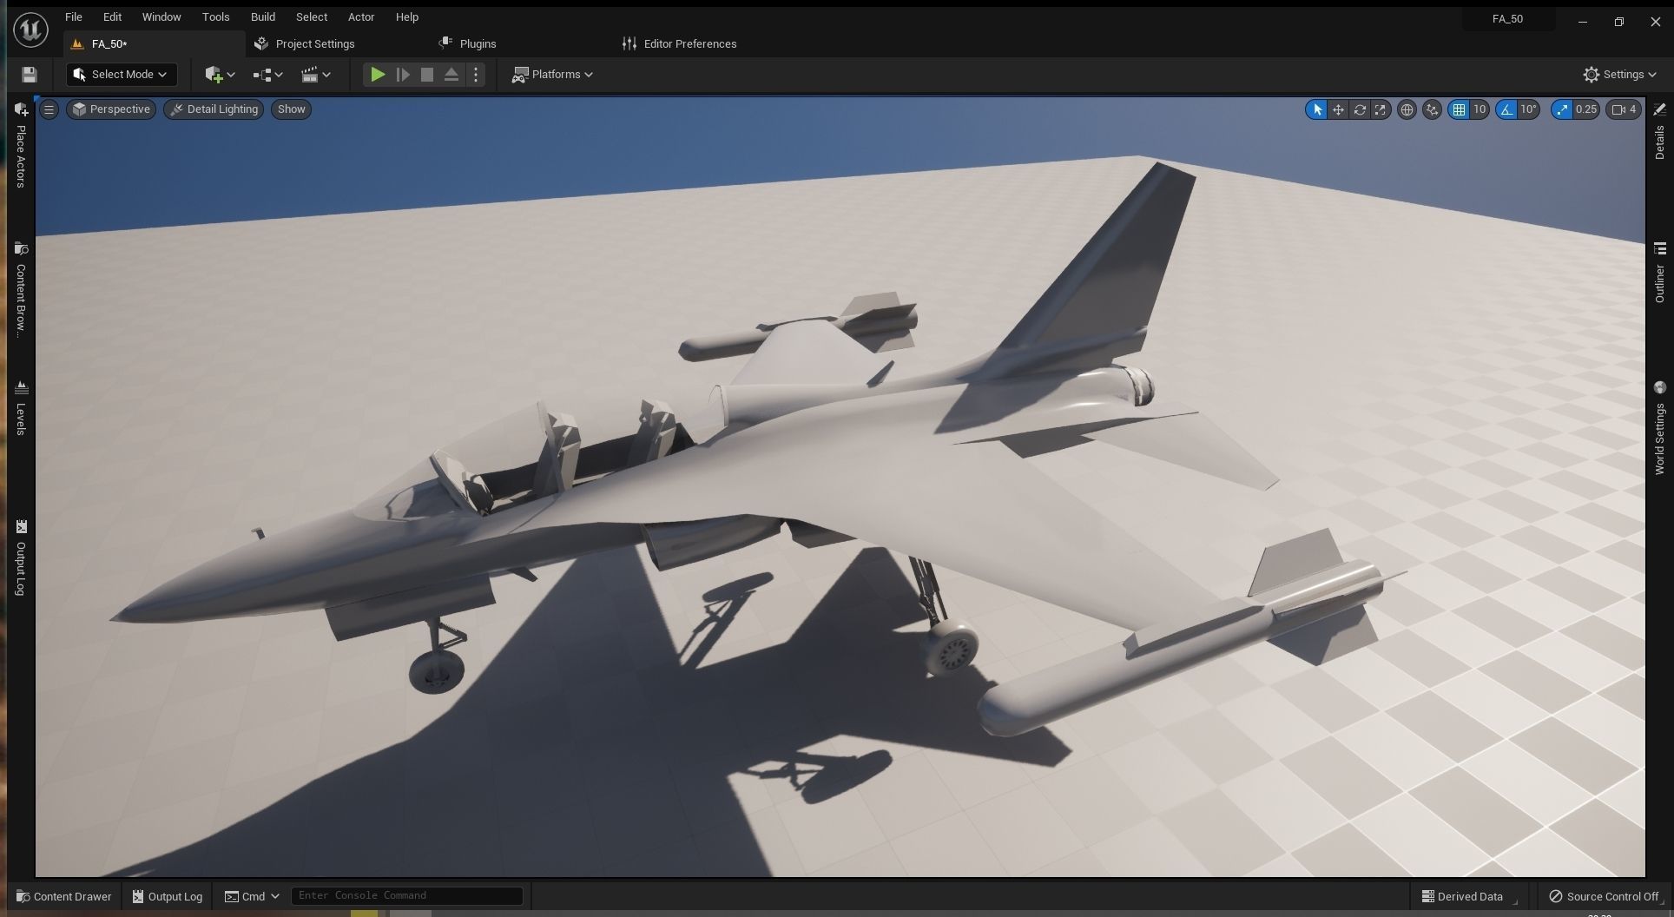
Task: Switch to the Plugins tab
Action: click(x=467, y=43)
